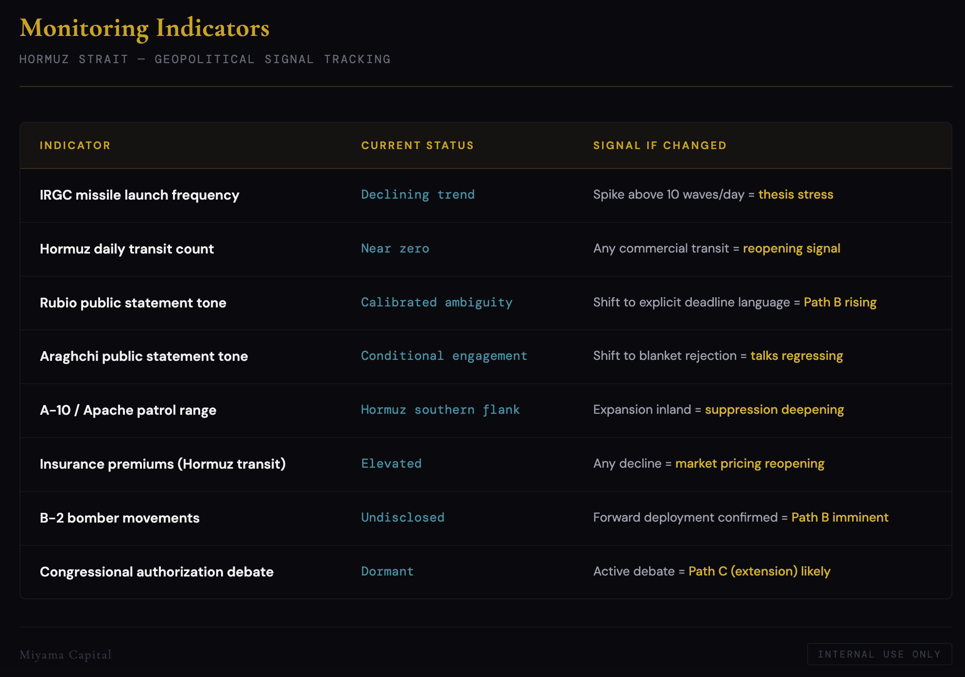This screenshot has width=965, height=677.
Task: Click the suppression deepening highlighted text
Action: click(x=774, y=410)
